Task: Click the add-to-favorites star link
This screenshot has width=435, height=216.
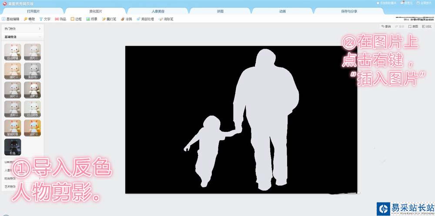Action: coord(387,3)
